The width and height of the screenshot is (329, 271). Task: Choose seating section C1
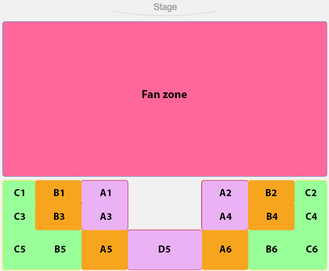pyautogui.click(x=19, y=192)
